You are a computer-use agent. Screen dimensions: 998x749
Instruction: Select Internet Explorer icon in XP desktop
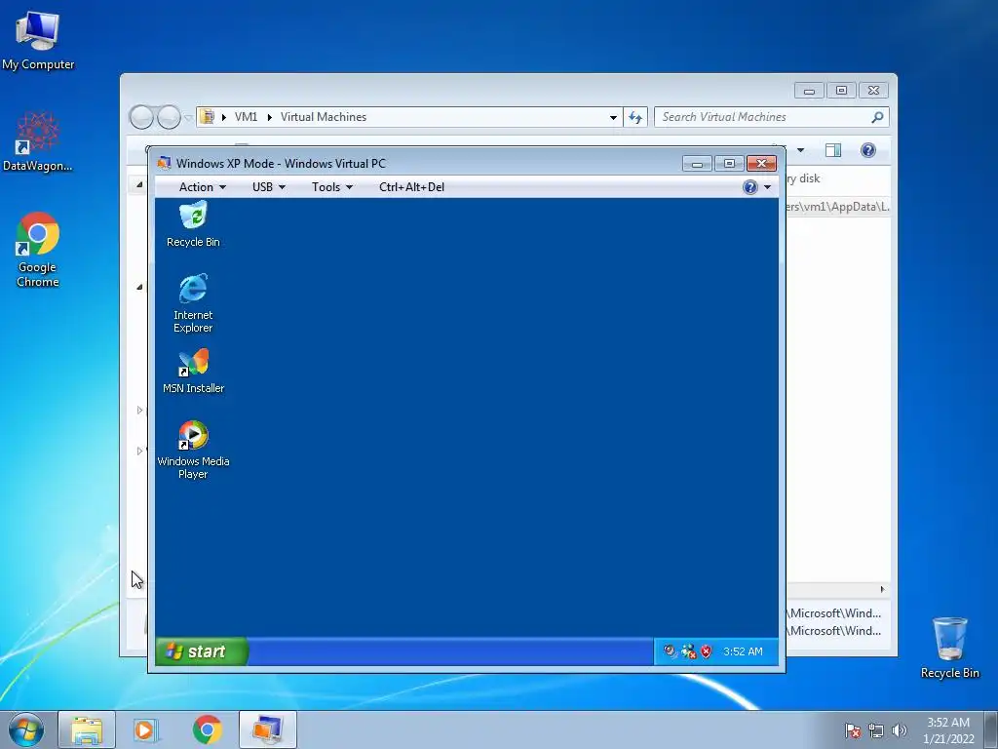[193, 303]
